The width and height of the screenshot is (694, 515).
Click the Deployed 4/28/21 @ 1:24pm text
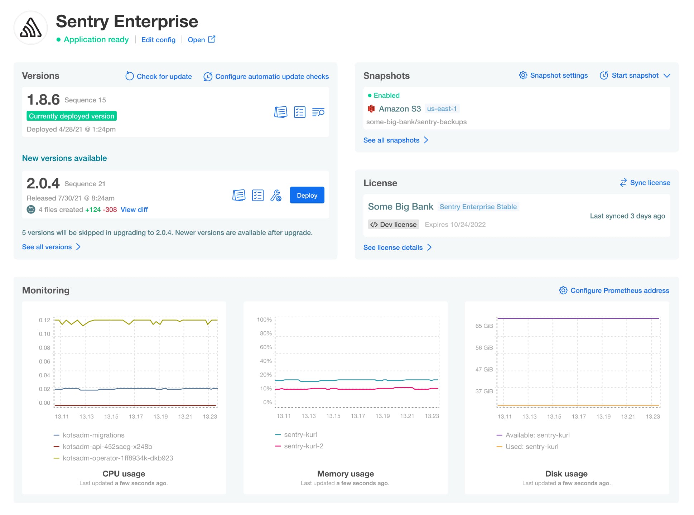71,129
